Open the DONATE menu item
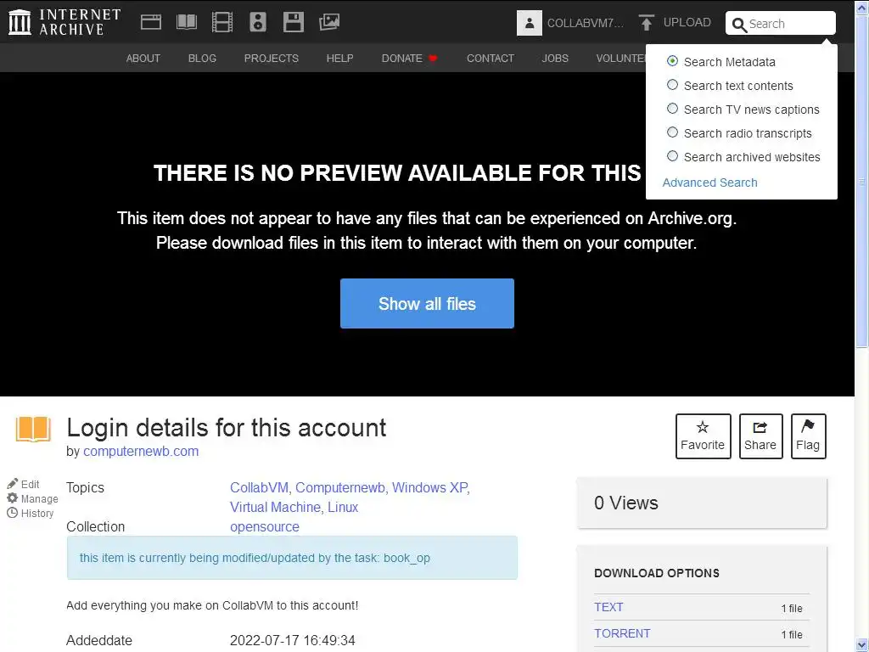869x652 pixels. point(409,59)
